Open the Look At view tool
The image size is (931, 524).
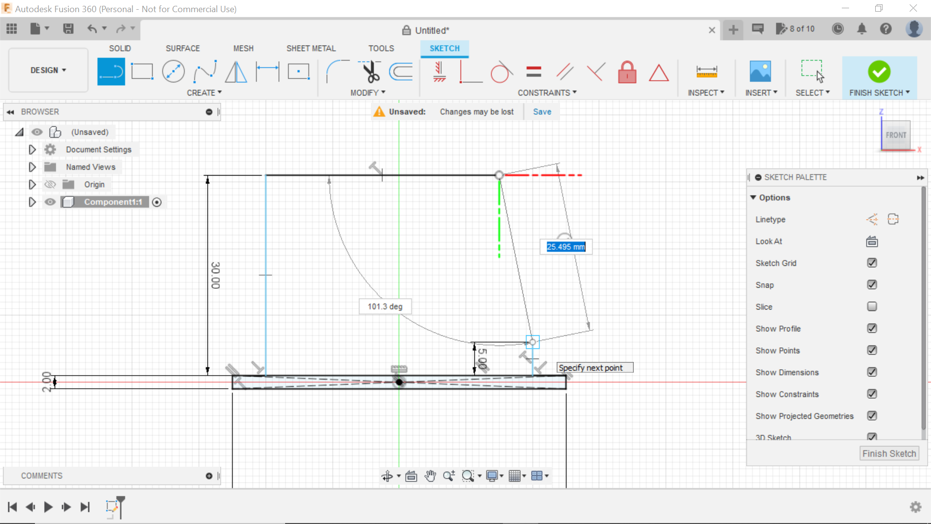tap(871, 241)
